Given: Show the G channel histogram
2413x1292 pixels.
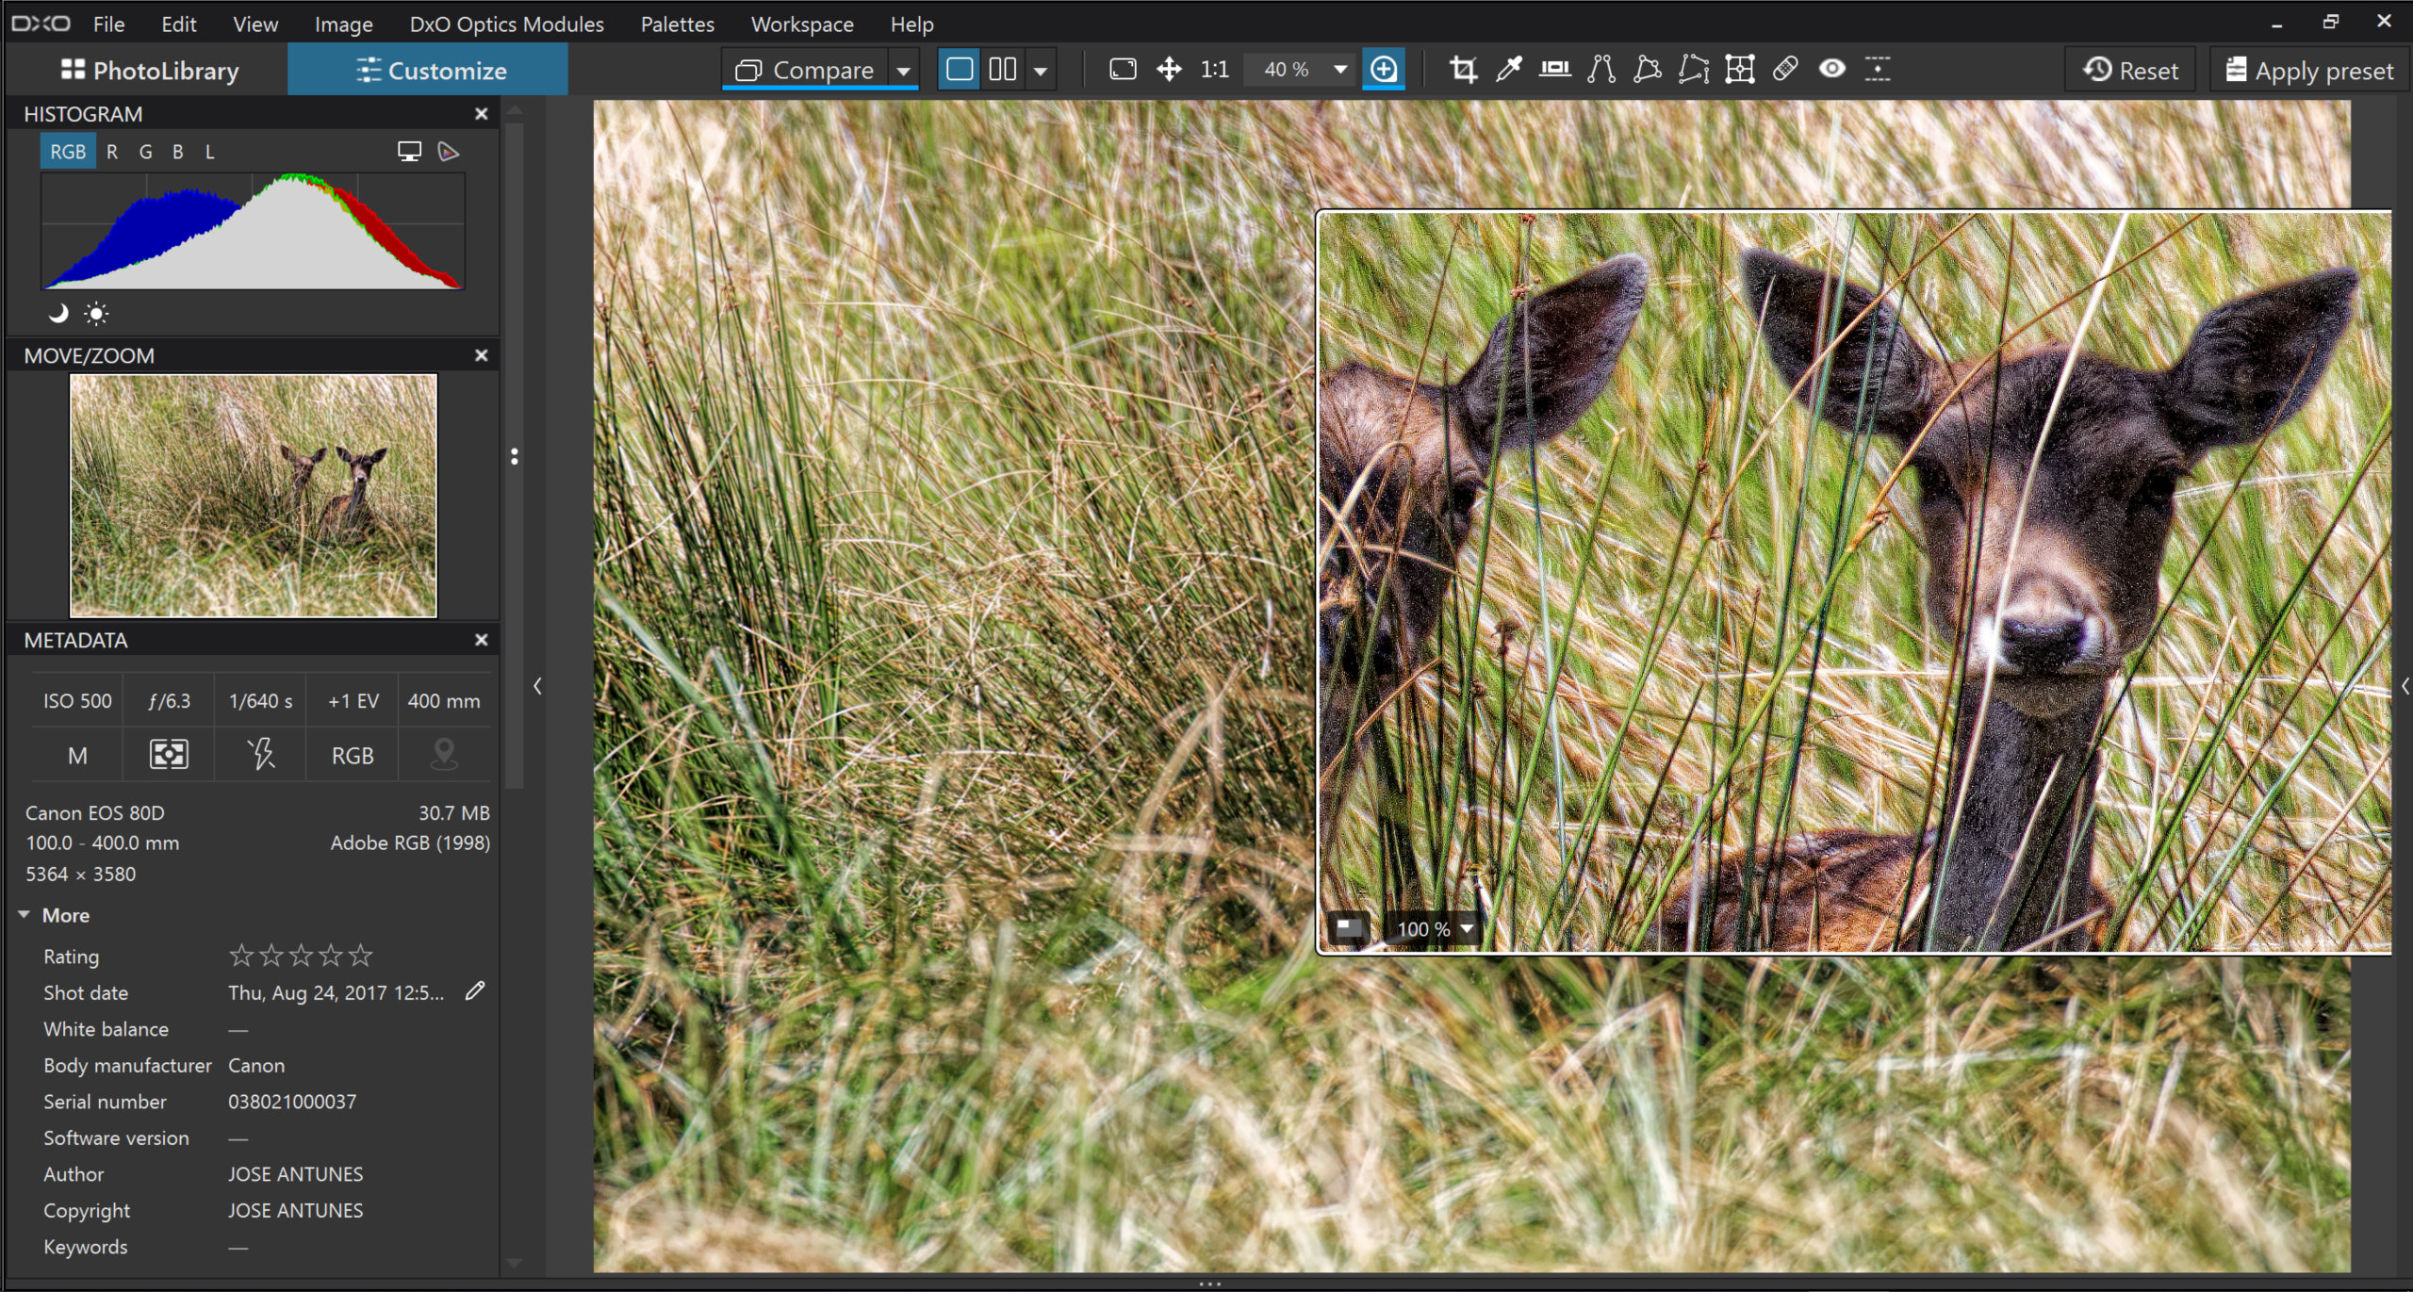Looking at the screenshot, I should [x=145, y=152].
